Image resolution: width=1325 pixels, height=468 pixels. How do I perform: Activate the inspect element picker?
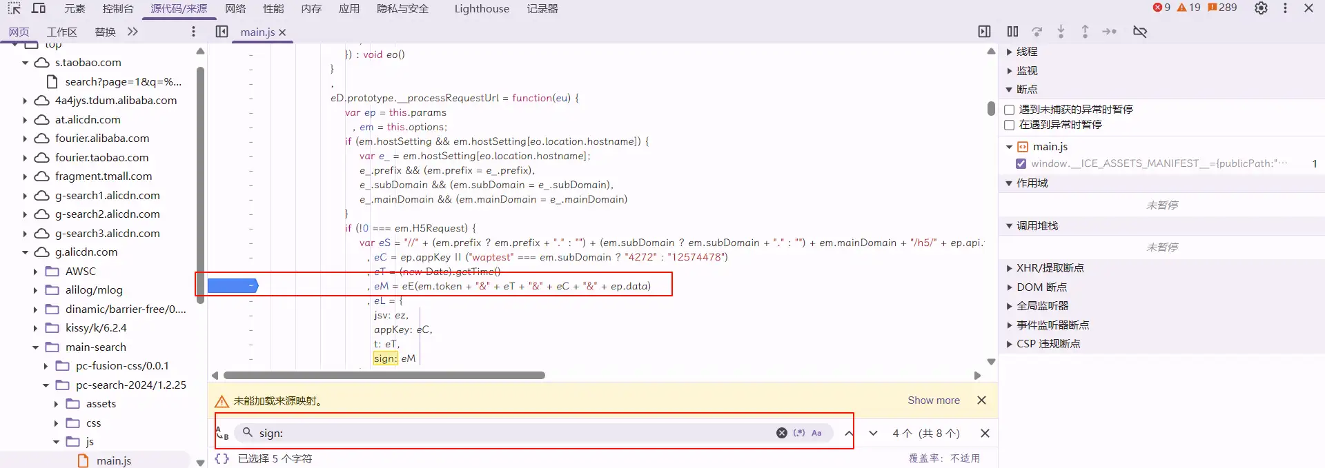point(14,9)
